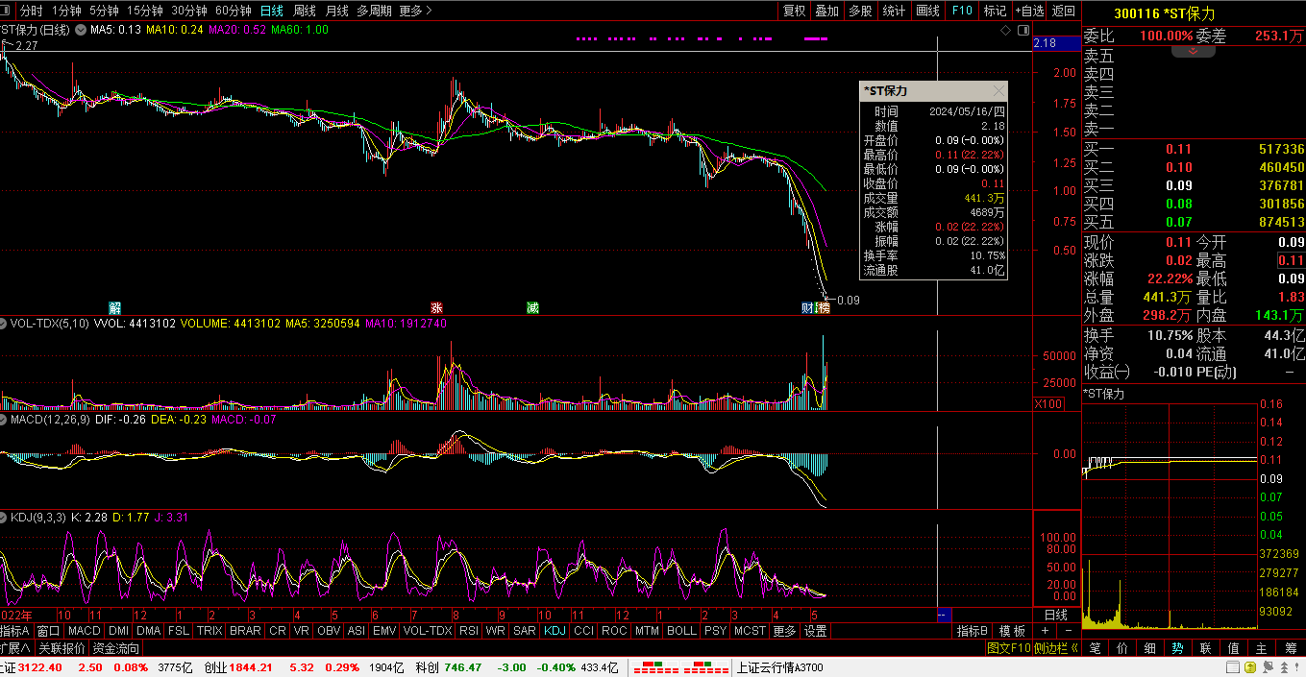Select the 势 trend tab in sidebar
The height and width of the screenshot is (677, 1306).
click(x=1177, y=648)
